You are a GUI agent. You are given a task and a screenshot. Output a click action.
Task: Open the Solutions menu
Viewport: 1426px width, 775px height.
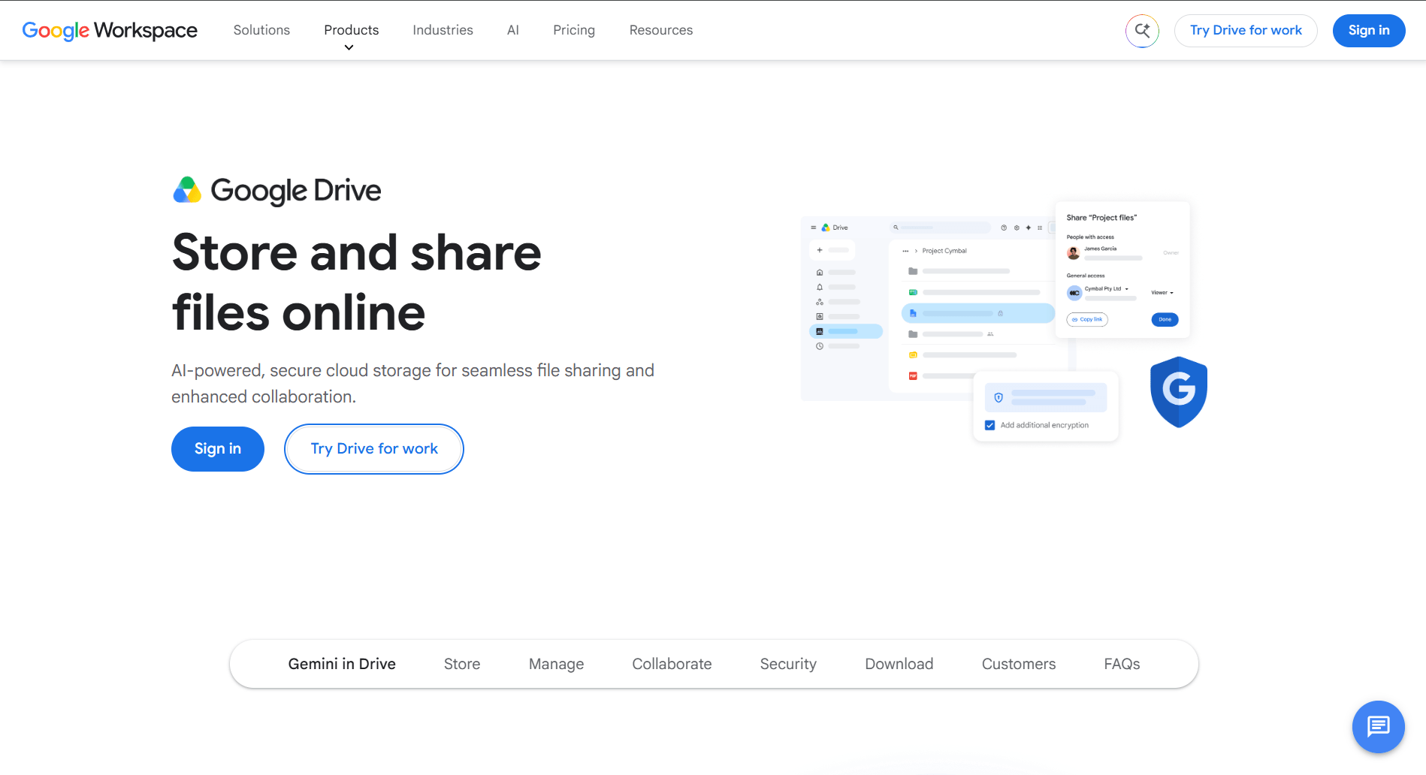(x=261, y=30)
